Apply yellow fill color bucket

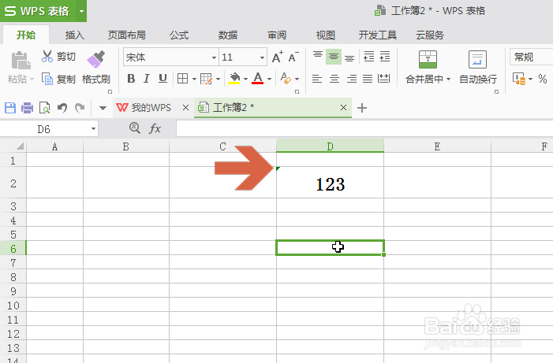234,79
